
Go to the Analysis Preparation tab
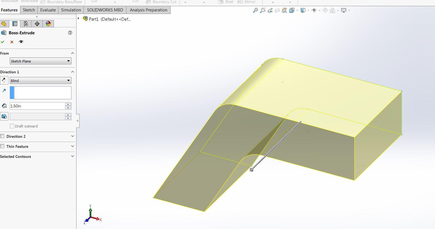point(149,10)
